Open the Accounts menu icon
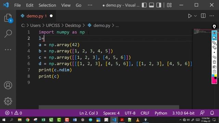The image size is (219, 123). (8, 85)
